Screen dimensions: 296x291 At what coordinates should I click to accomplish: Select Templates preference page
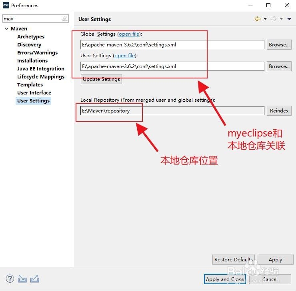point(30,84)
